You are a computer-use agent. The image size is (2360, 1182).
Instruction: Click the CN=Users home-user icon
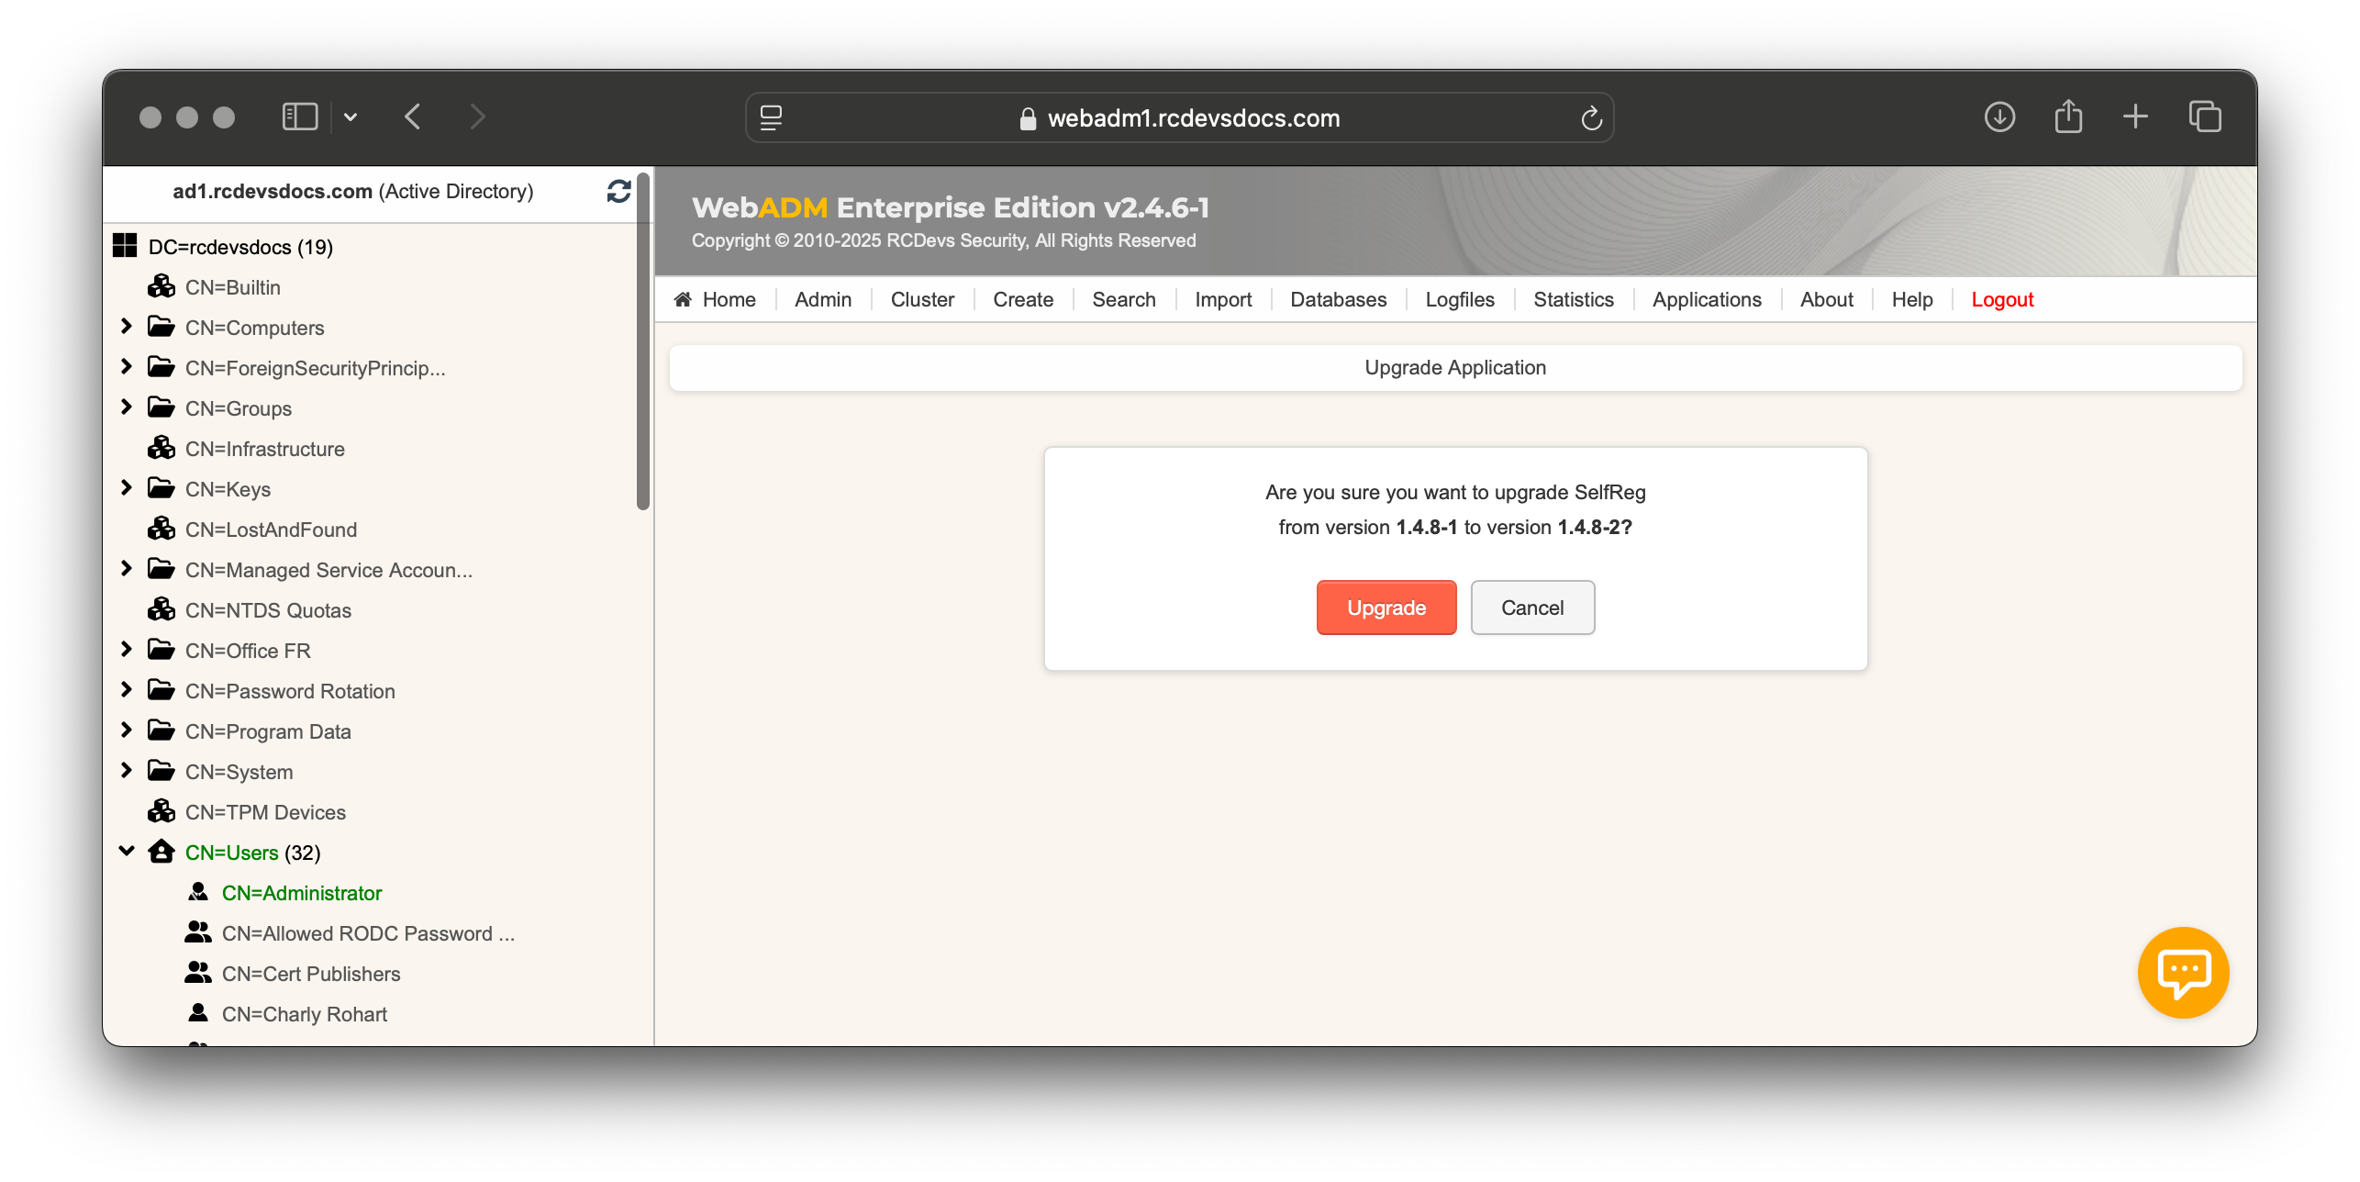[161, 852]
